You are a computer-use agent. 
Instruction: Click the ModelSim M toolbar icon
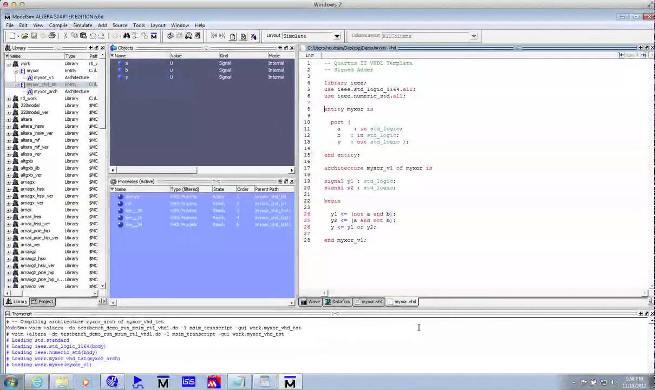pos(154,36)
